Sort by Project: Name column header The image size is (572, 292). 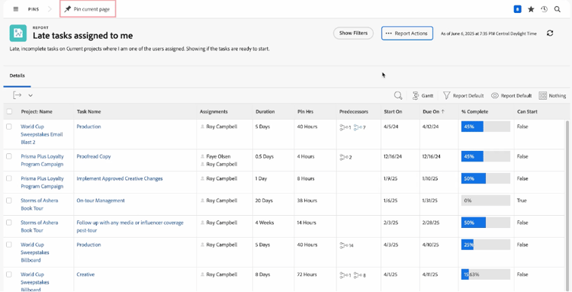pyautogui.click(x=37, y=111)
